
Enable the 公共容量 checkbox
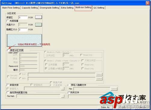(x=46, y=65)
